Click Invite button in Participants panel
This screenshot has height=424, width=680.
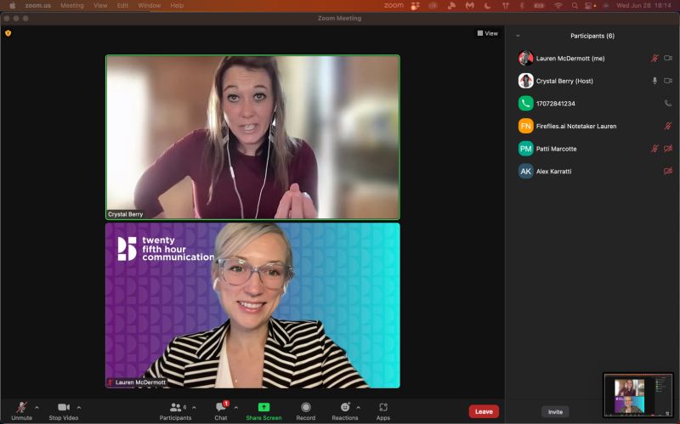(x=555, y=411)
